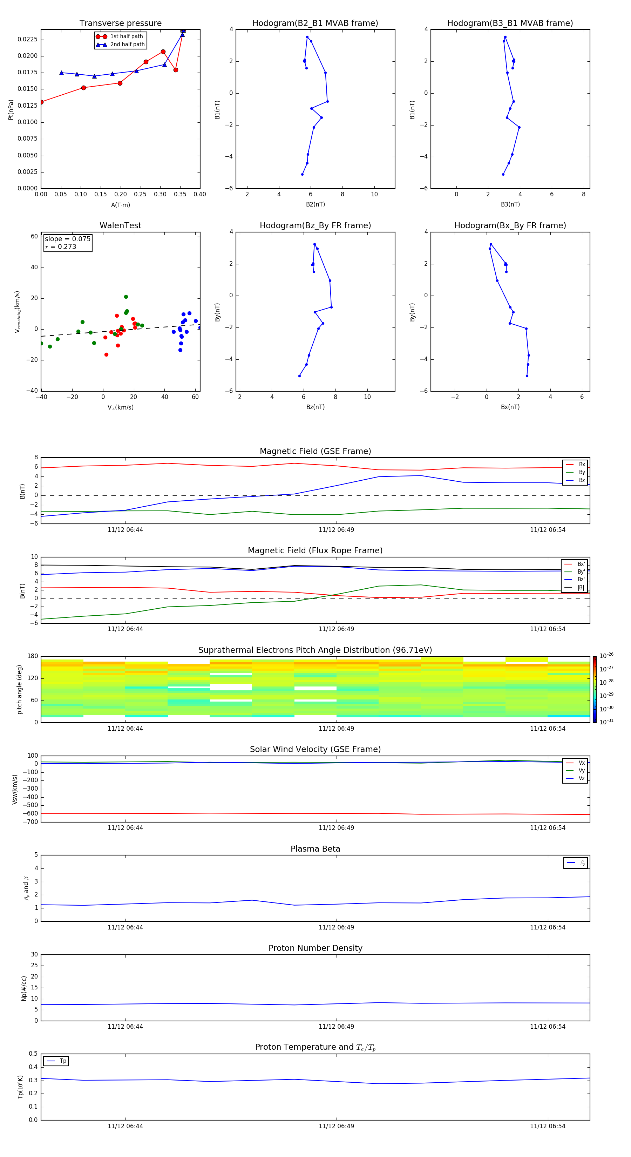The width and height of the screenshot is (631, 1157).
Task: Select "Bz'" in the Flux Rope legend
Action: 575,580
